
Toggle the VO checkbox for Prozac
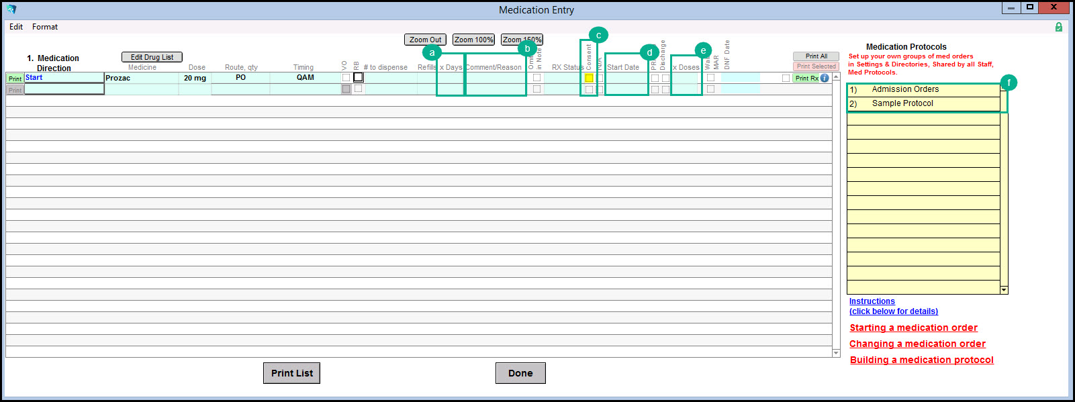tap(346, 78)
